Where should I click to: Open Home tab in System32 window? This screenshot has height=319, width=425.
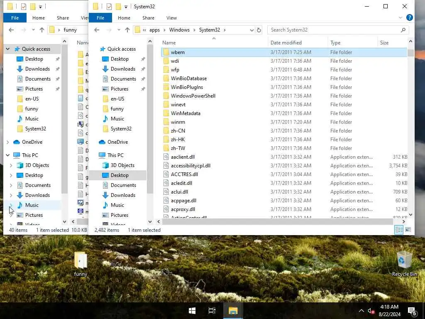point(124,17)
